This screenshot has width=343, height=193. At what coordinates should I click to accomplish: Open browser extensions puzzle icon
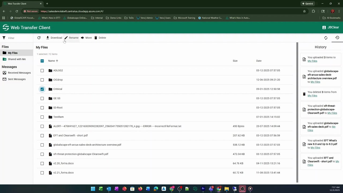coord(313,11)
